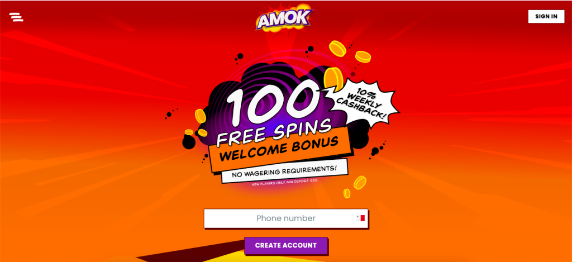Click the topmost gold coin above the cloud
The width and height of the screenshot is (572, 262).
click(x=337, y=49)
